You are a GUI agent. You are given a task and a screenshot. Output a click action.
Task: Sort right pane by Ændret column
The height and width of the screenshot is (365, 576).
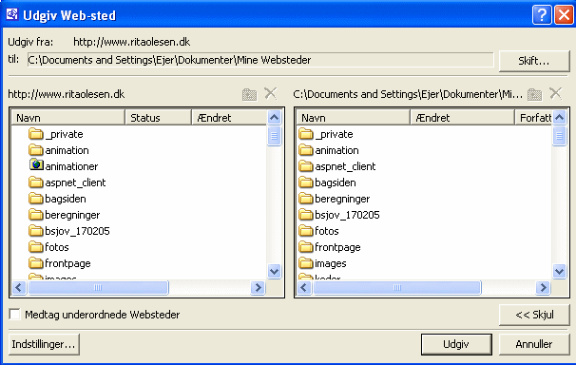pyautogui.click(x=462, y=118)
